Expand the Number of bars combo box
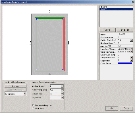The image size is (135, 113). pos(62,86)
